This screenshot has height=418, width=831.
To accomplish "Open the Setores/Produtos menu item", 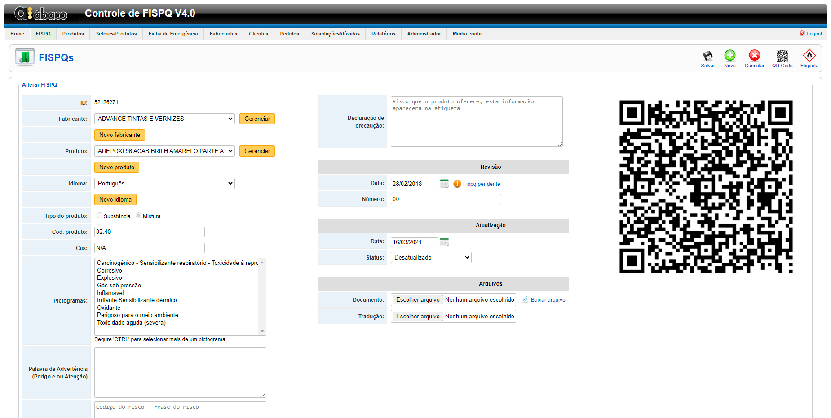I will (x=116, y=34).
